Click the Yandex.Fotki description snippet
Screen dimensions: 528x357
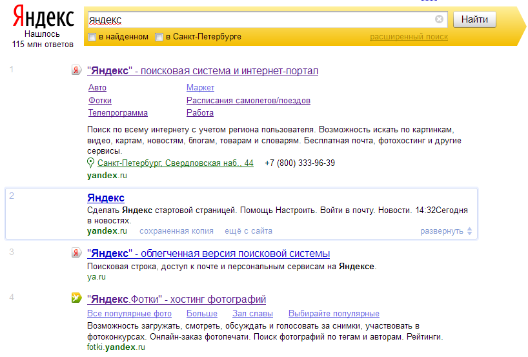point(265,331)
